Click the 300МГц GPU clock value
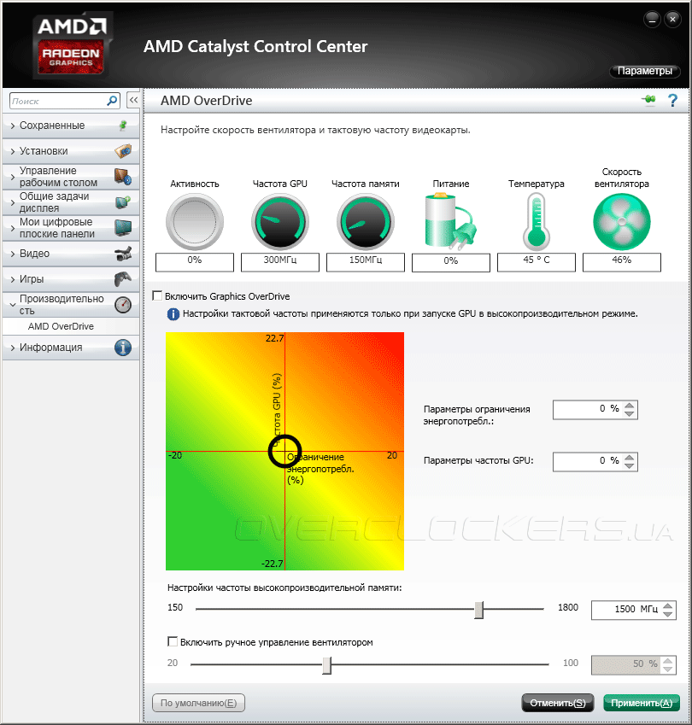The width and height of the screenshot is (692, 725). (x=280, y=260)
